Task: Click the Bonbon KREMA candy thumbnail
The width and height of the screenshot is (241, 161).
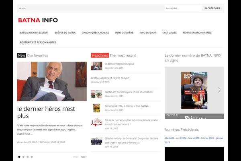Action: click(x=96, y=108)
